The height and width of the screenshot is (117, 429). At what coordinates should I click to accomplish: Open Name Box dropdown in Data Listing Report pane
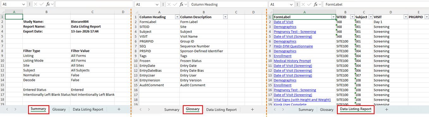pos(292,4)
